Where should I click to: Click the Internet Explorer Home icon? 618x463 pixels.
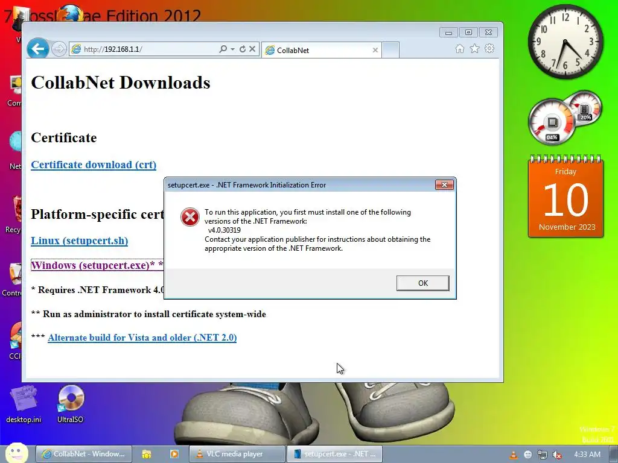(x=459, y=48)
